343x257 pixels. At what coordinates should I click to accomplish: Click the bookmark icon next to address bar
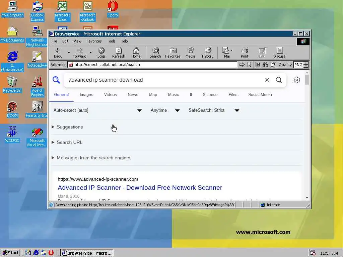click(x=249, y=65)
